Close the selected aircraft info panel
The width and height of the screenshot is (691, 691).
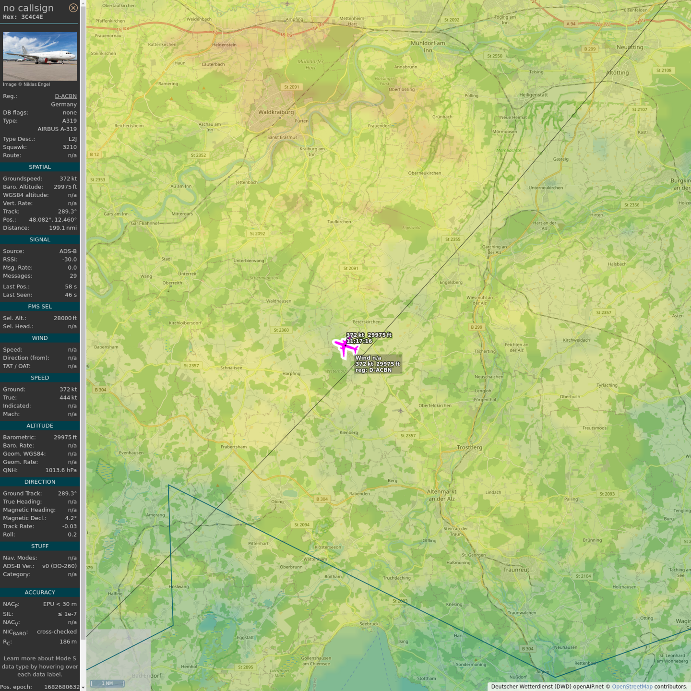pyautogui.click(x=73, y=8)
